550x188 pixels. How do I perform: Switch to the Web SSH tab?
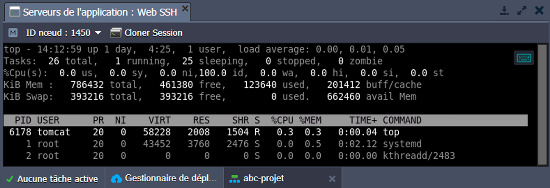100,12
